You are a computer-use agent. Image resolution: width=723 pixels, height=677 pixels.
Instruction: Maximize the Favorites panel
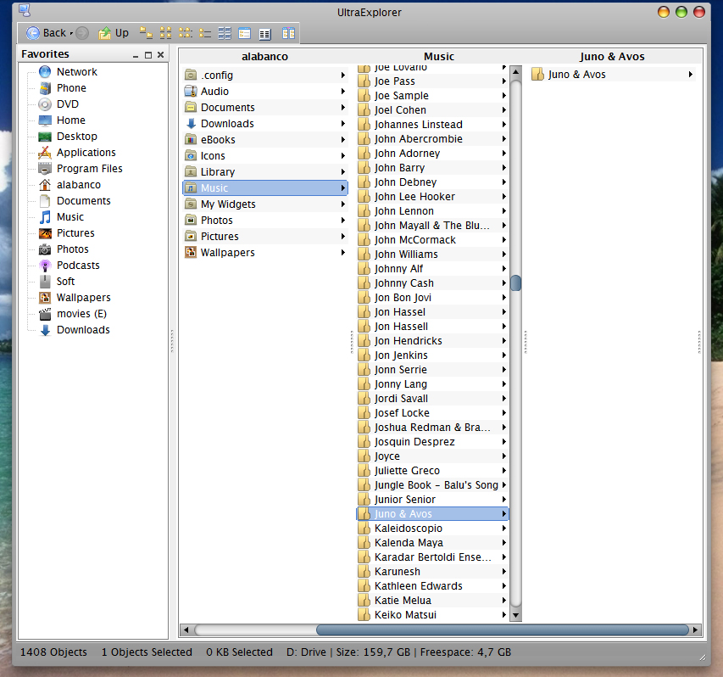(148, 55)
